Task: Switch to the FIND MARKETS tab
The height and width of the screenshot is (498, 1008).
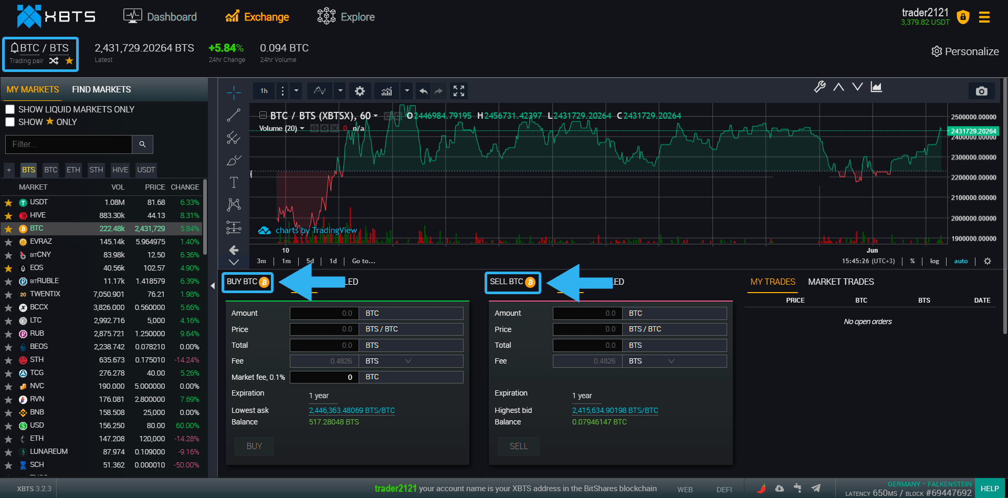Action: point(101,89)
